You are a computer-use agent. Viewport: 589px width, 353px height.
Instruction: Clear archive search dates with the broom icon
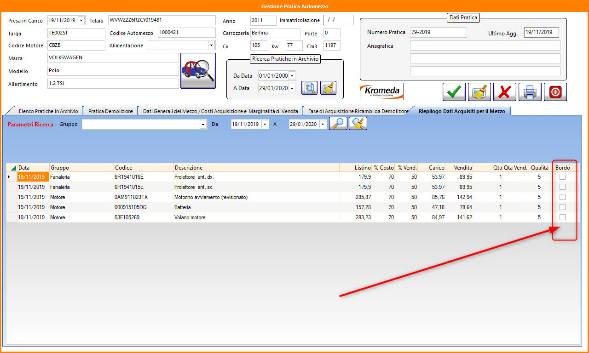point(328,88)
